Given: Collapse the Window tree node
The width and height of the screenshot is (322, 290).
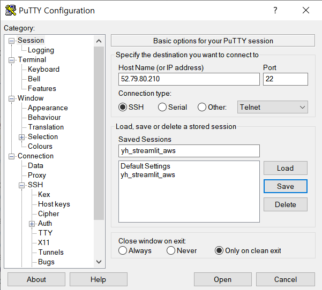Looking at the screenshot, I should click(x=11, y=98).
